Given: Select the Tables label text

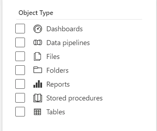Looking at the screenshot, I should [56, 112].
